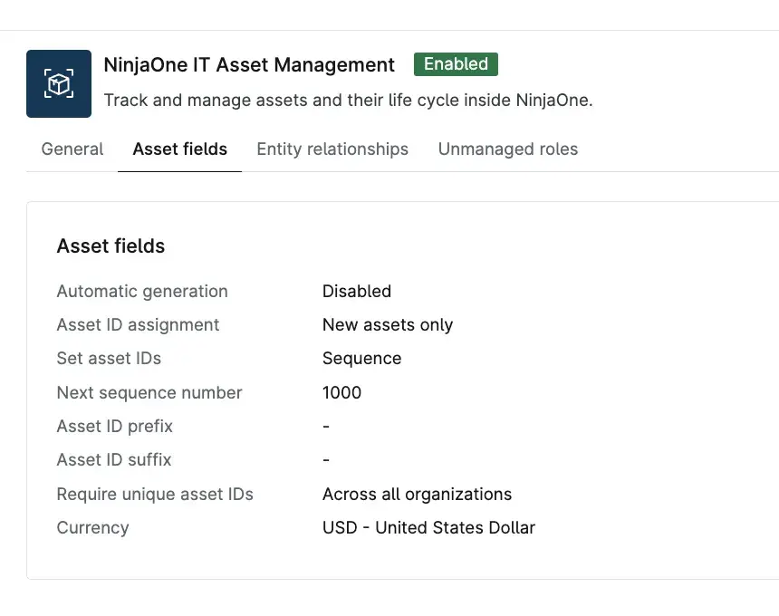
Task: Click the Asset fields section heading
Action: click(x=111, y=245)
